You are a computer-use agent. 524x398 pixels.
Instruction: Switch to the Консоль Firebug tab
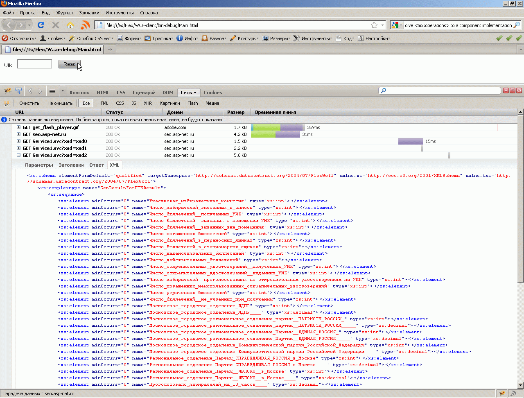point(79,93)
